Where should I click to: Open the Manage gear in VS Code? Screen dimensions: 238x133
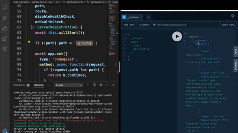coord(5,130)
